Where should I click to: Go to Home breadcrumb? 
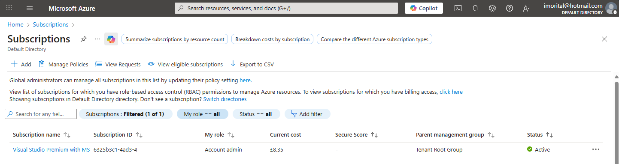click(x=15, y=24)
